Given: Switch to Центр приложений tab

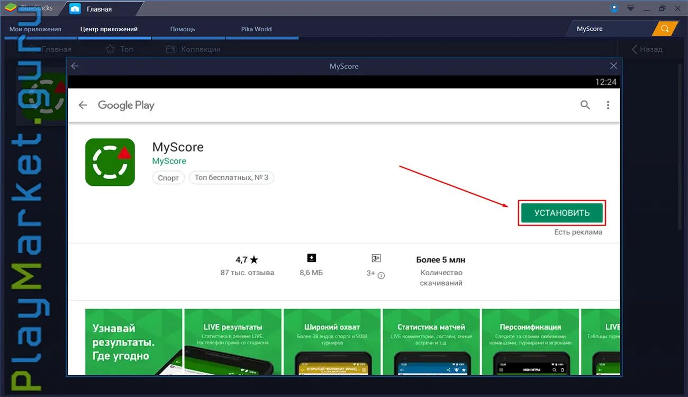Looking at the screenshot, I should (x=109, y=29).
